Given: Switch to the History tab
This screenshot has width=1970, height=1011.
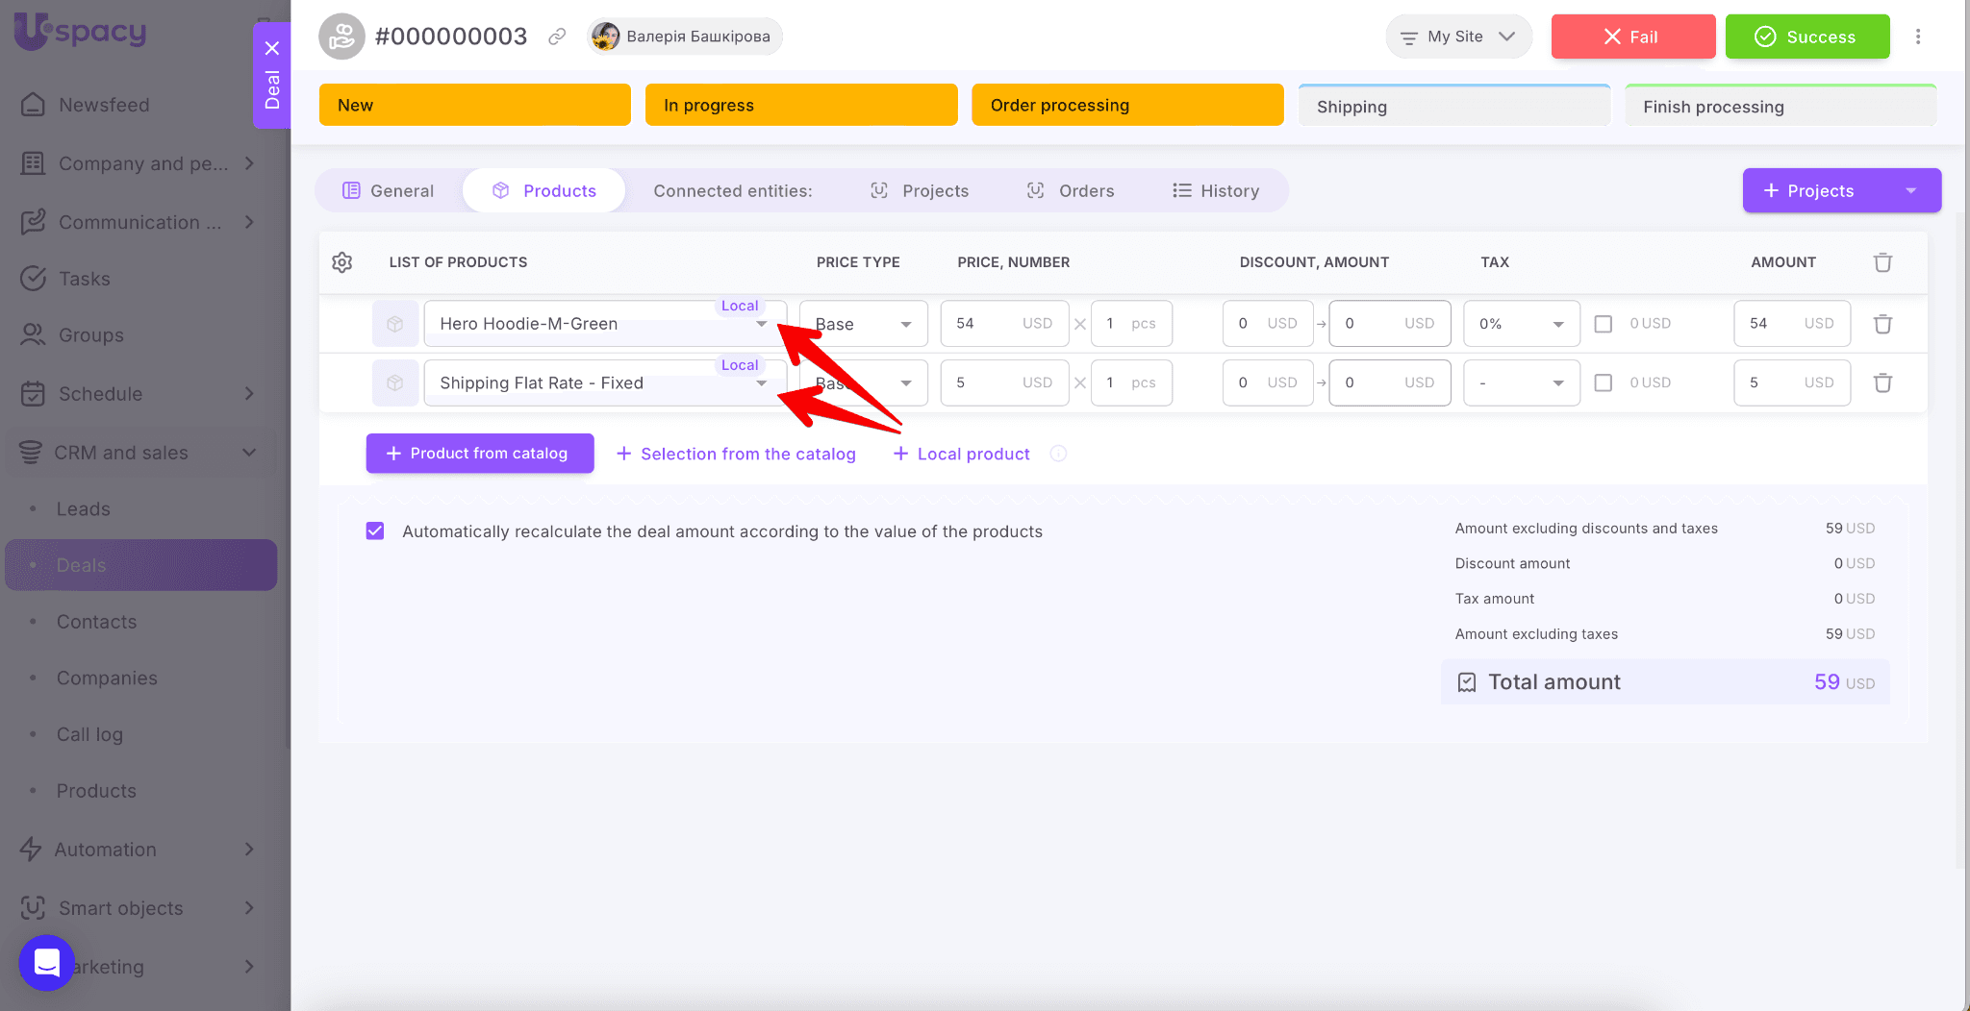Looking at the screenshot, I should 1216,190.
